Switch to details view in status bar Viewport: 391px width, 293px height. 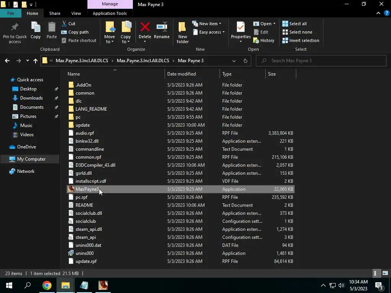point(376,273)
